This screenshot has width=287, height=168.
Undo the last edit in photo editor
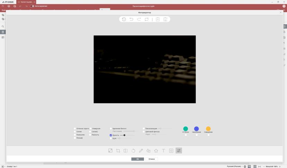point(131,19)
